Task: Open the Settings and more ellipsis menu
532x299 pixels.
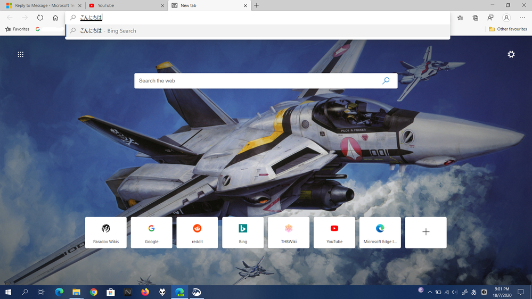Action: point(522,18)
